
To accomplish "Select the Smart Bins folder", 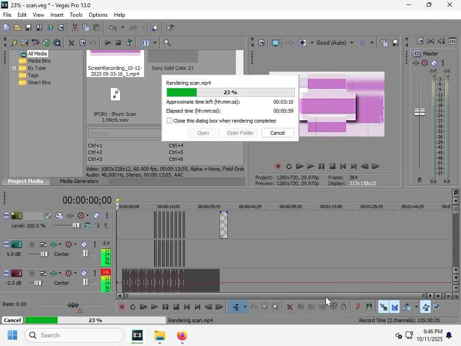I will (39, 83).
